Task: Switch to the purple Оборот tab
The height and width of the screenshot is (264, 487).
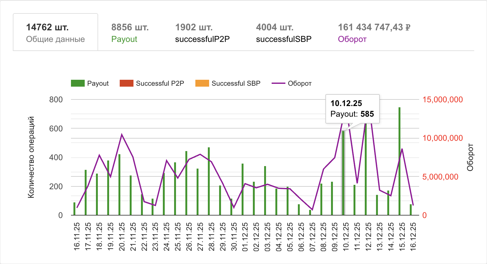Action: coord(374,33)
